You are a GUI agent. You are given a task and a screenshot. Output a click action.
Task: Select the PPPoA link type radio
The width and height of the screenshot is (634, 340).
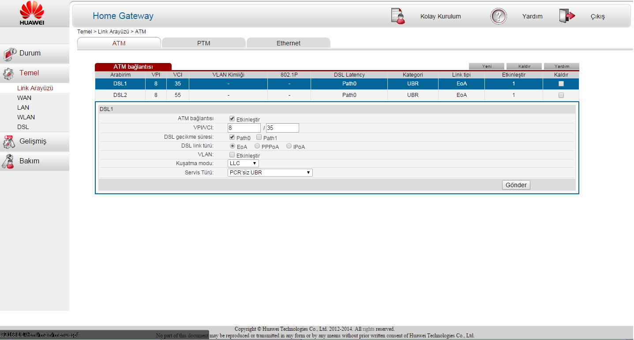(257, 146)
